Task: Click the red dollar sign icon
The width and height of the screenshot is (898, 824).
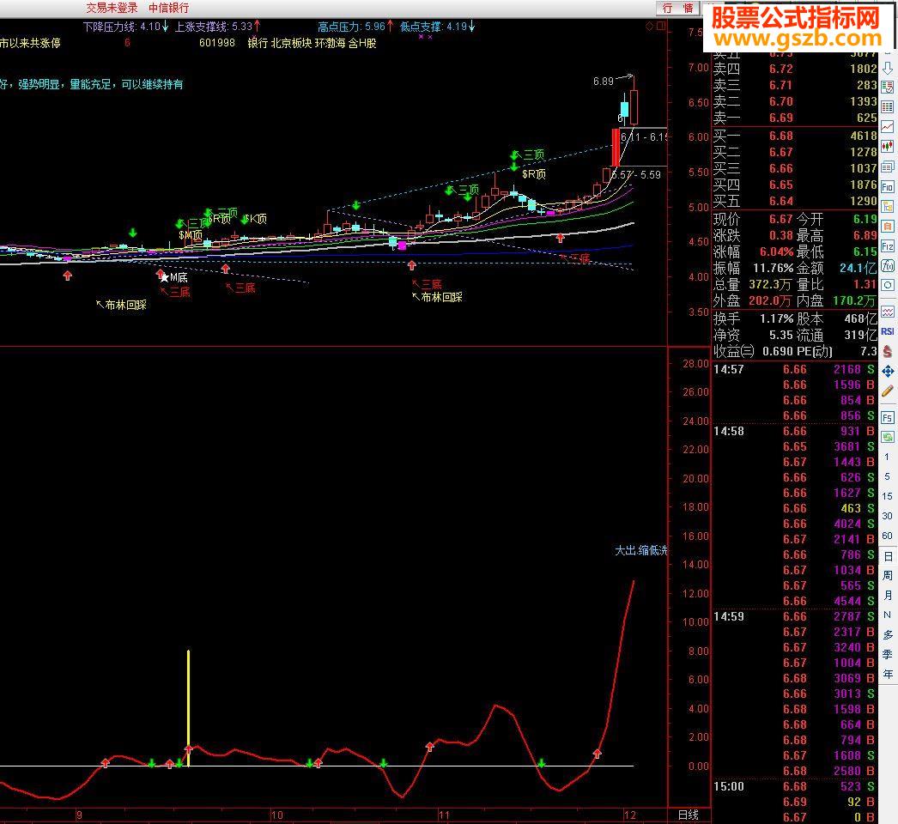Action: point(887,352)
